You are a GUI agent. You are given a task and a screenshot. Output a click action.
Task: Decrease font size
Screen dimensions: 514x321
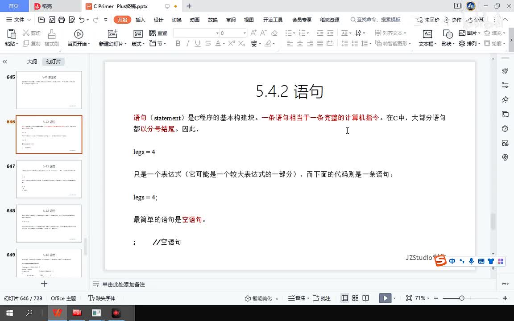263,33
